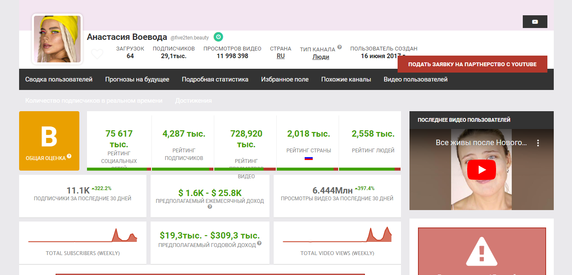
Task: Follow the RU country link
Action: coord(280,56)
